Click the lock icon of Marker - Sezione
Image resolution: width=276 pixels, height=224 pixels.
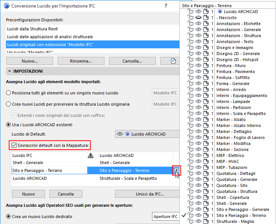click(x=191, y=149)
